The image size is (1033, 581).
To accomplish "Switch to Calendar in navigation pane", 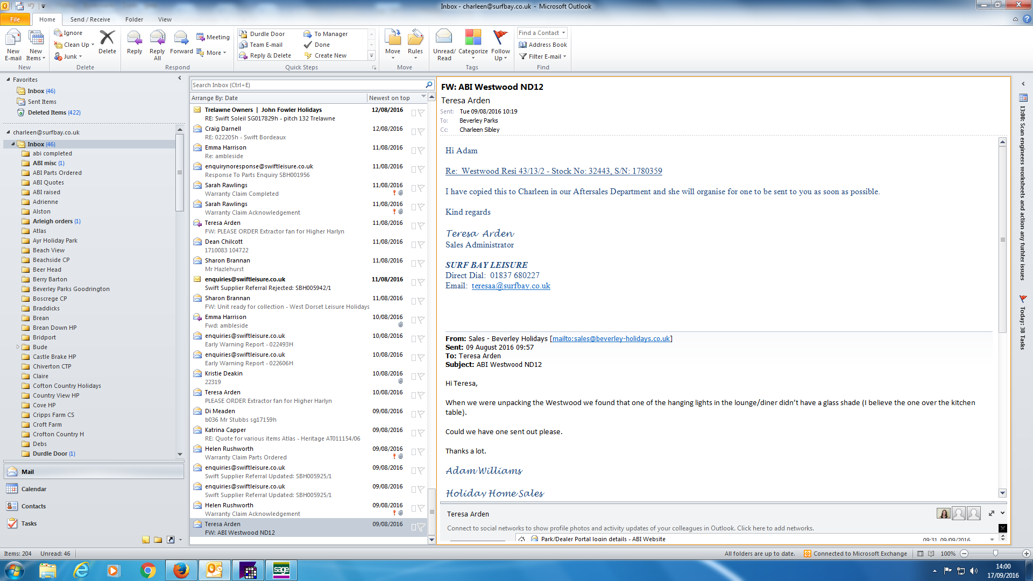I will 33,489.
